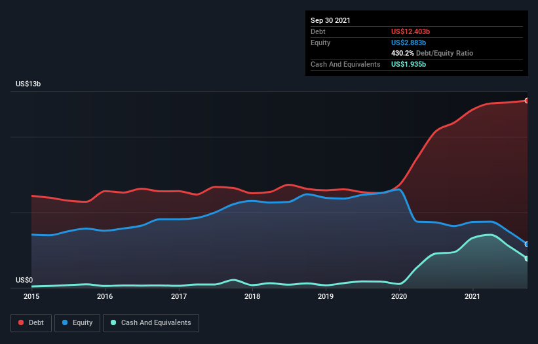Click the blue Equity legend dot
Screen dimensions: 538x344
pos(65,322)
